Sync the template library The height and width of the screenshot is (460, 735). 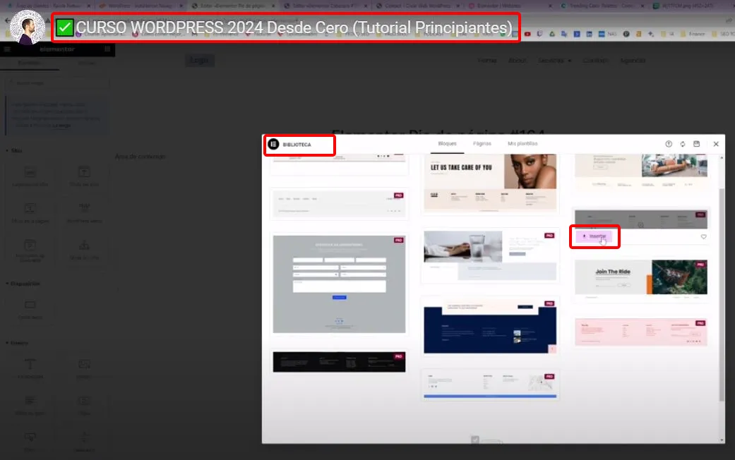click(x=683, y=144)
